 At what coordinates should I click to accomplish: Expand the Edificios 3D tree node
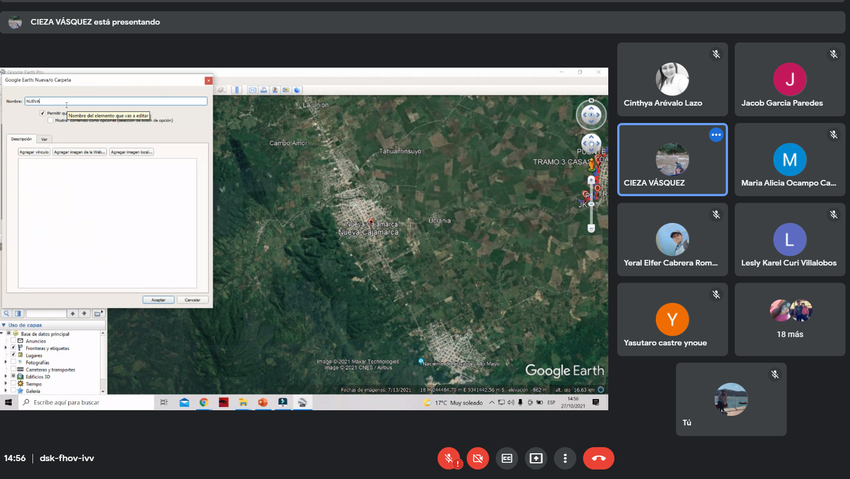[6, 376]
